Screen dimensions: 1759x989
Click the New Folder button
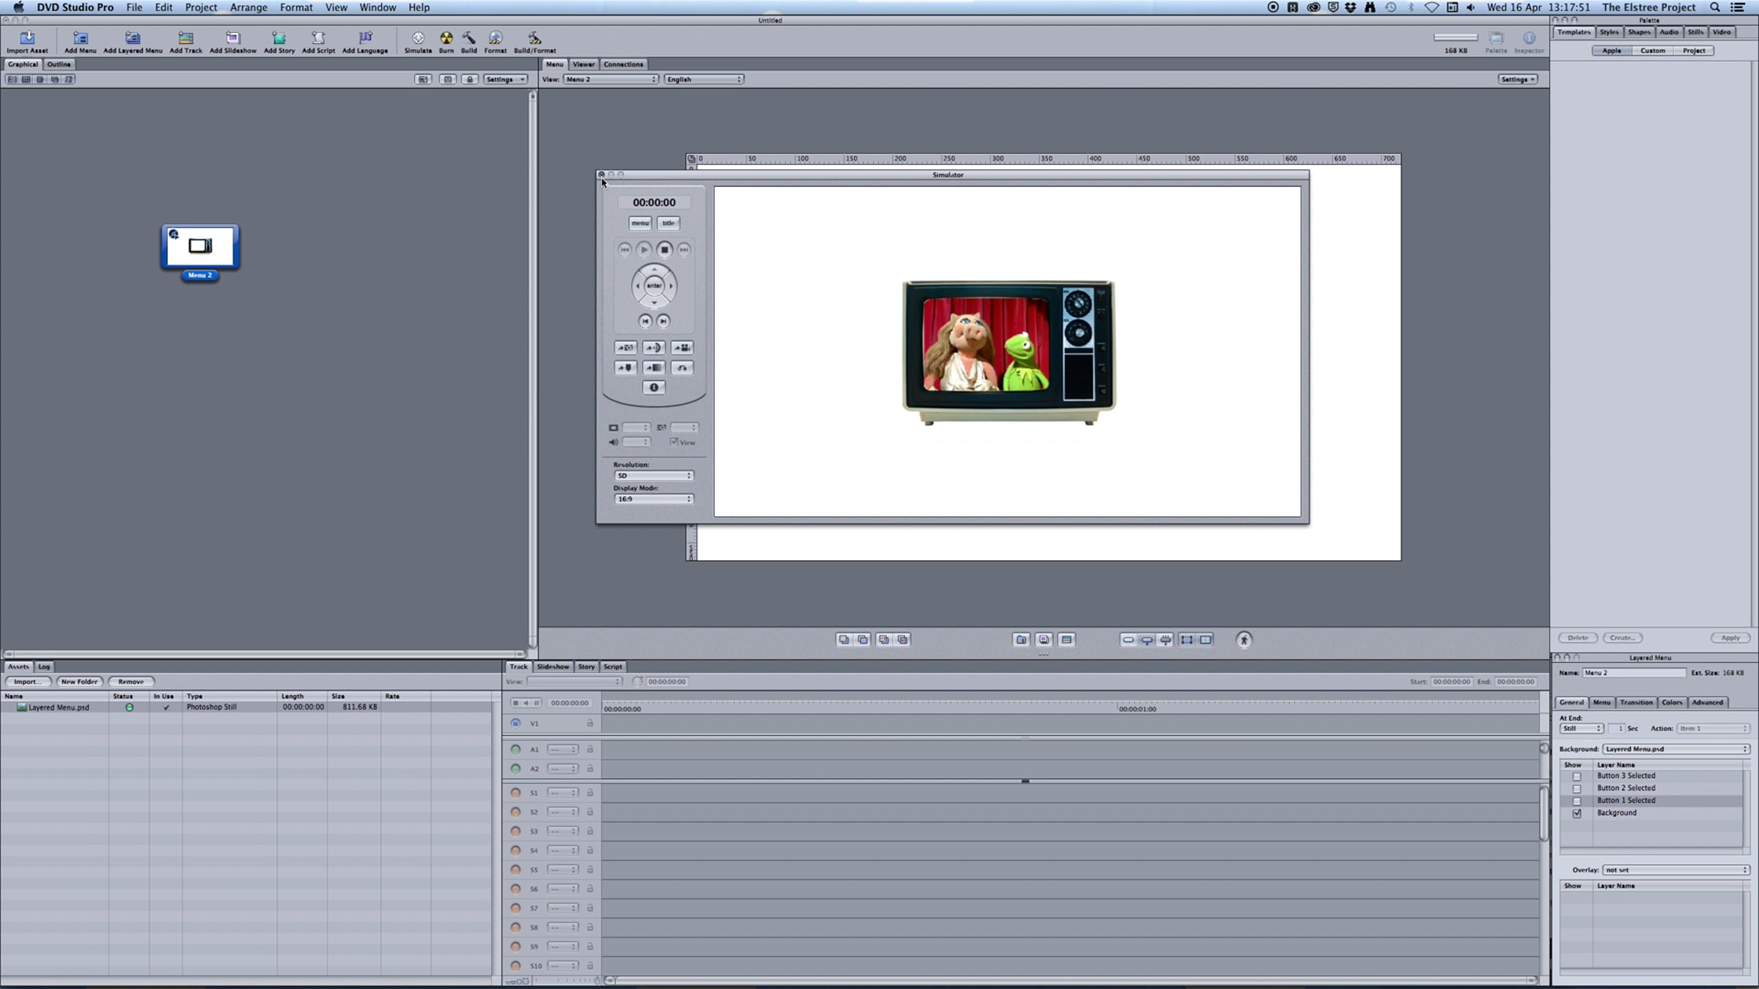click(x=79, y=681)
